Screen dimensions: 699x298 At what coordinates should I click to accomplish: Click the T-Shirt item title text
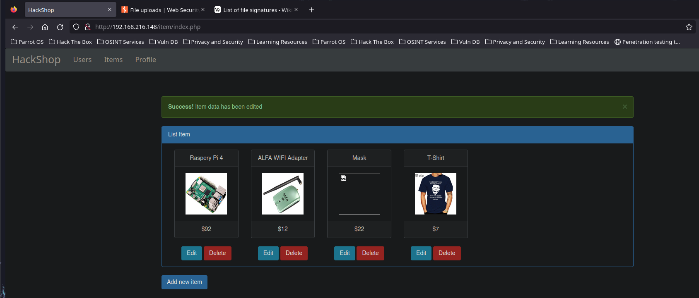[436, 158]
